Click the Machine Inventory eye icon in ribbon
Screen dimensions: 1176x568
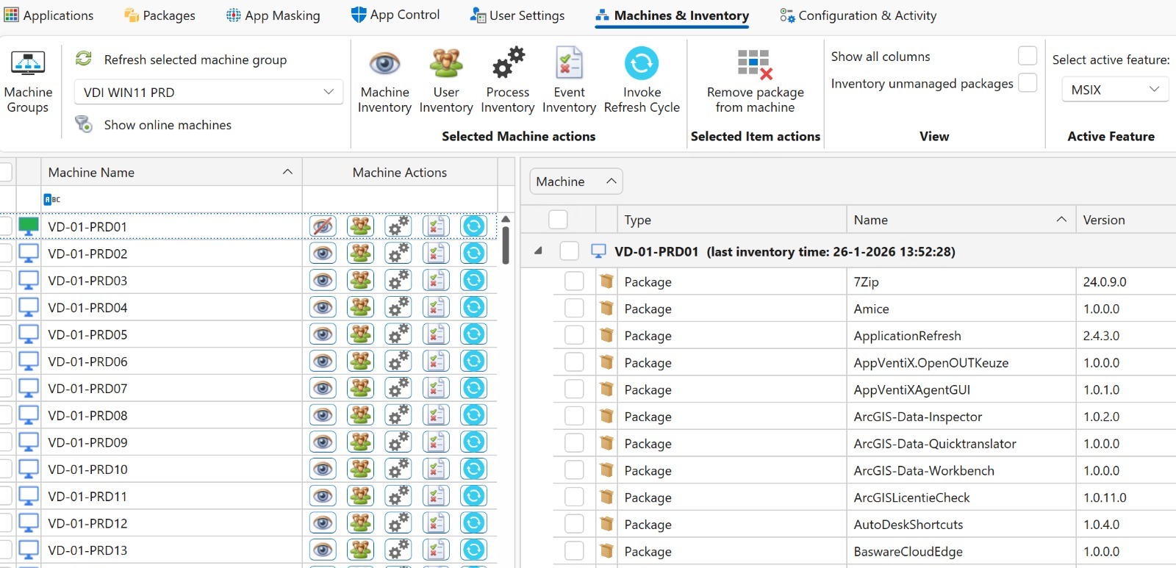[x=384, y=65]
